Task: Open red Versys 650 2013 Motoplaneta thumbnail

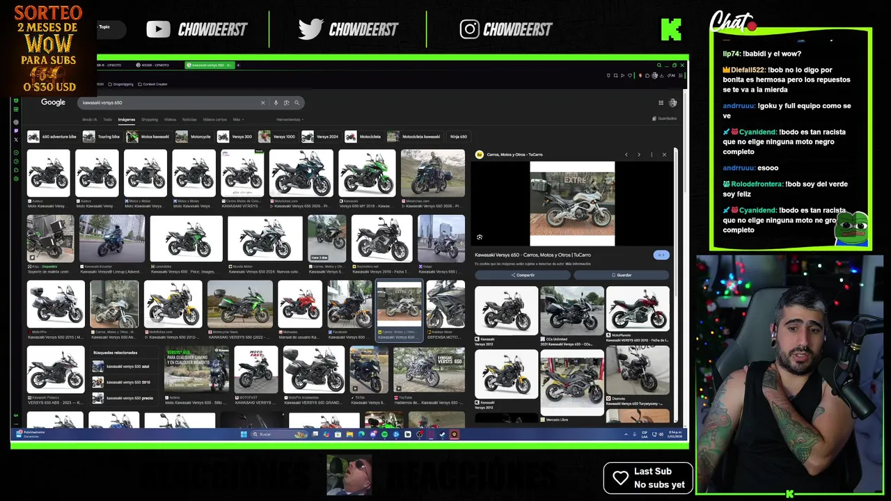Action: tap(638, 310)
